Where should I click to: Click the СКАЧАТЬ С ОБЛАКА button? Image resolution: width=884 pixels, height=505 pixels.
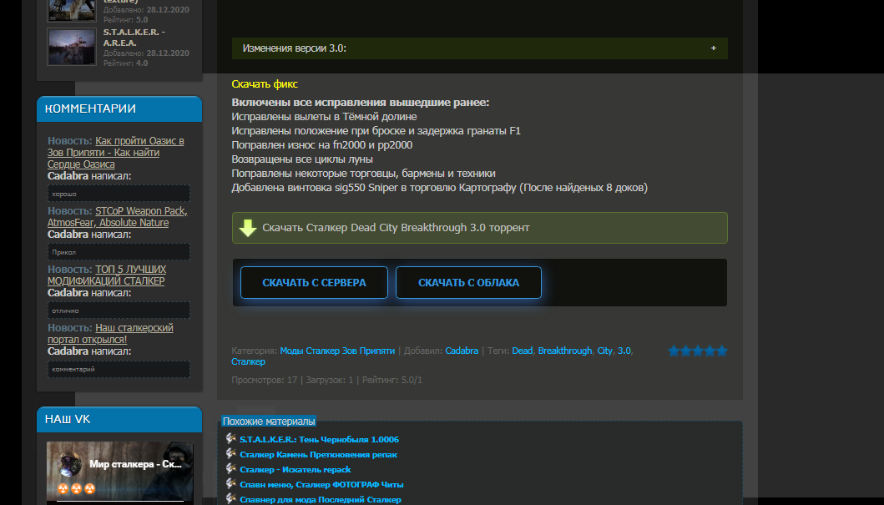point(468,282)
